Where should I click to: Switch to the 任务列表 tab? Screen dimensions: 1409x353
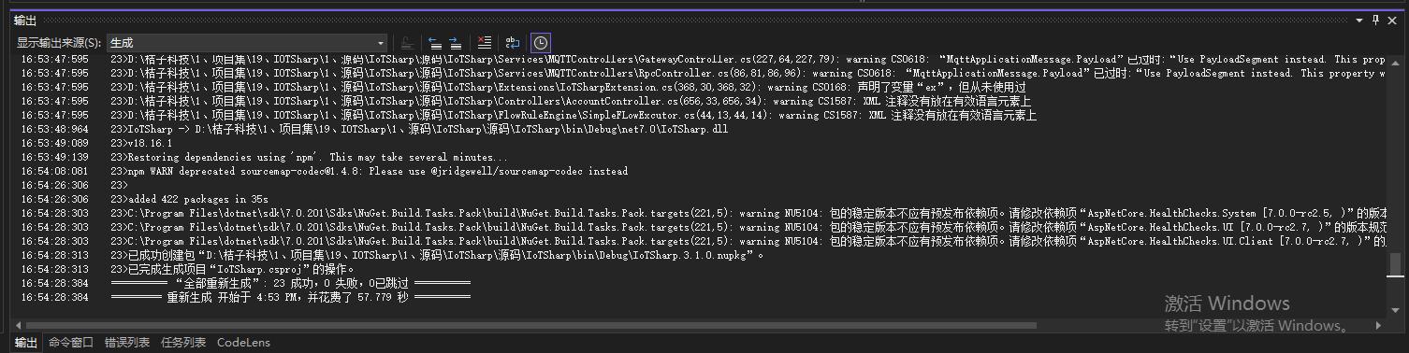183,343
